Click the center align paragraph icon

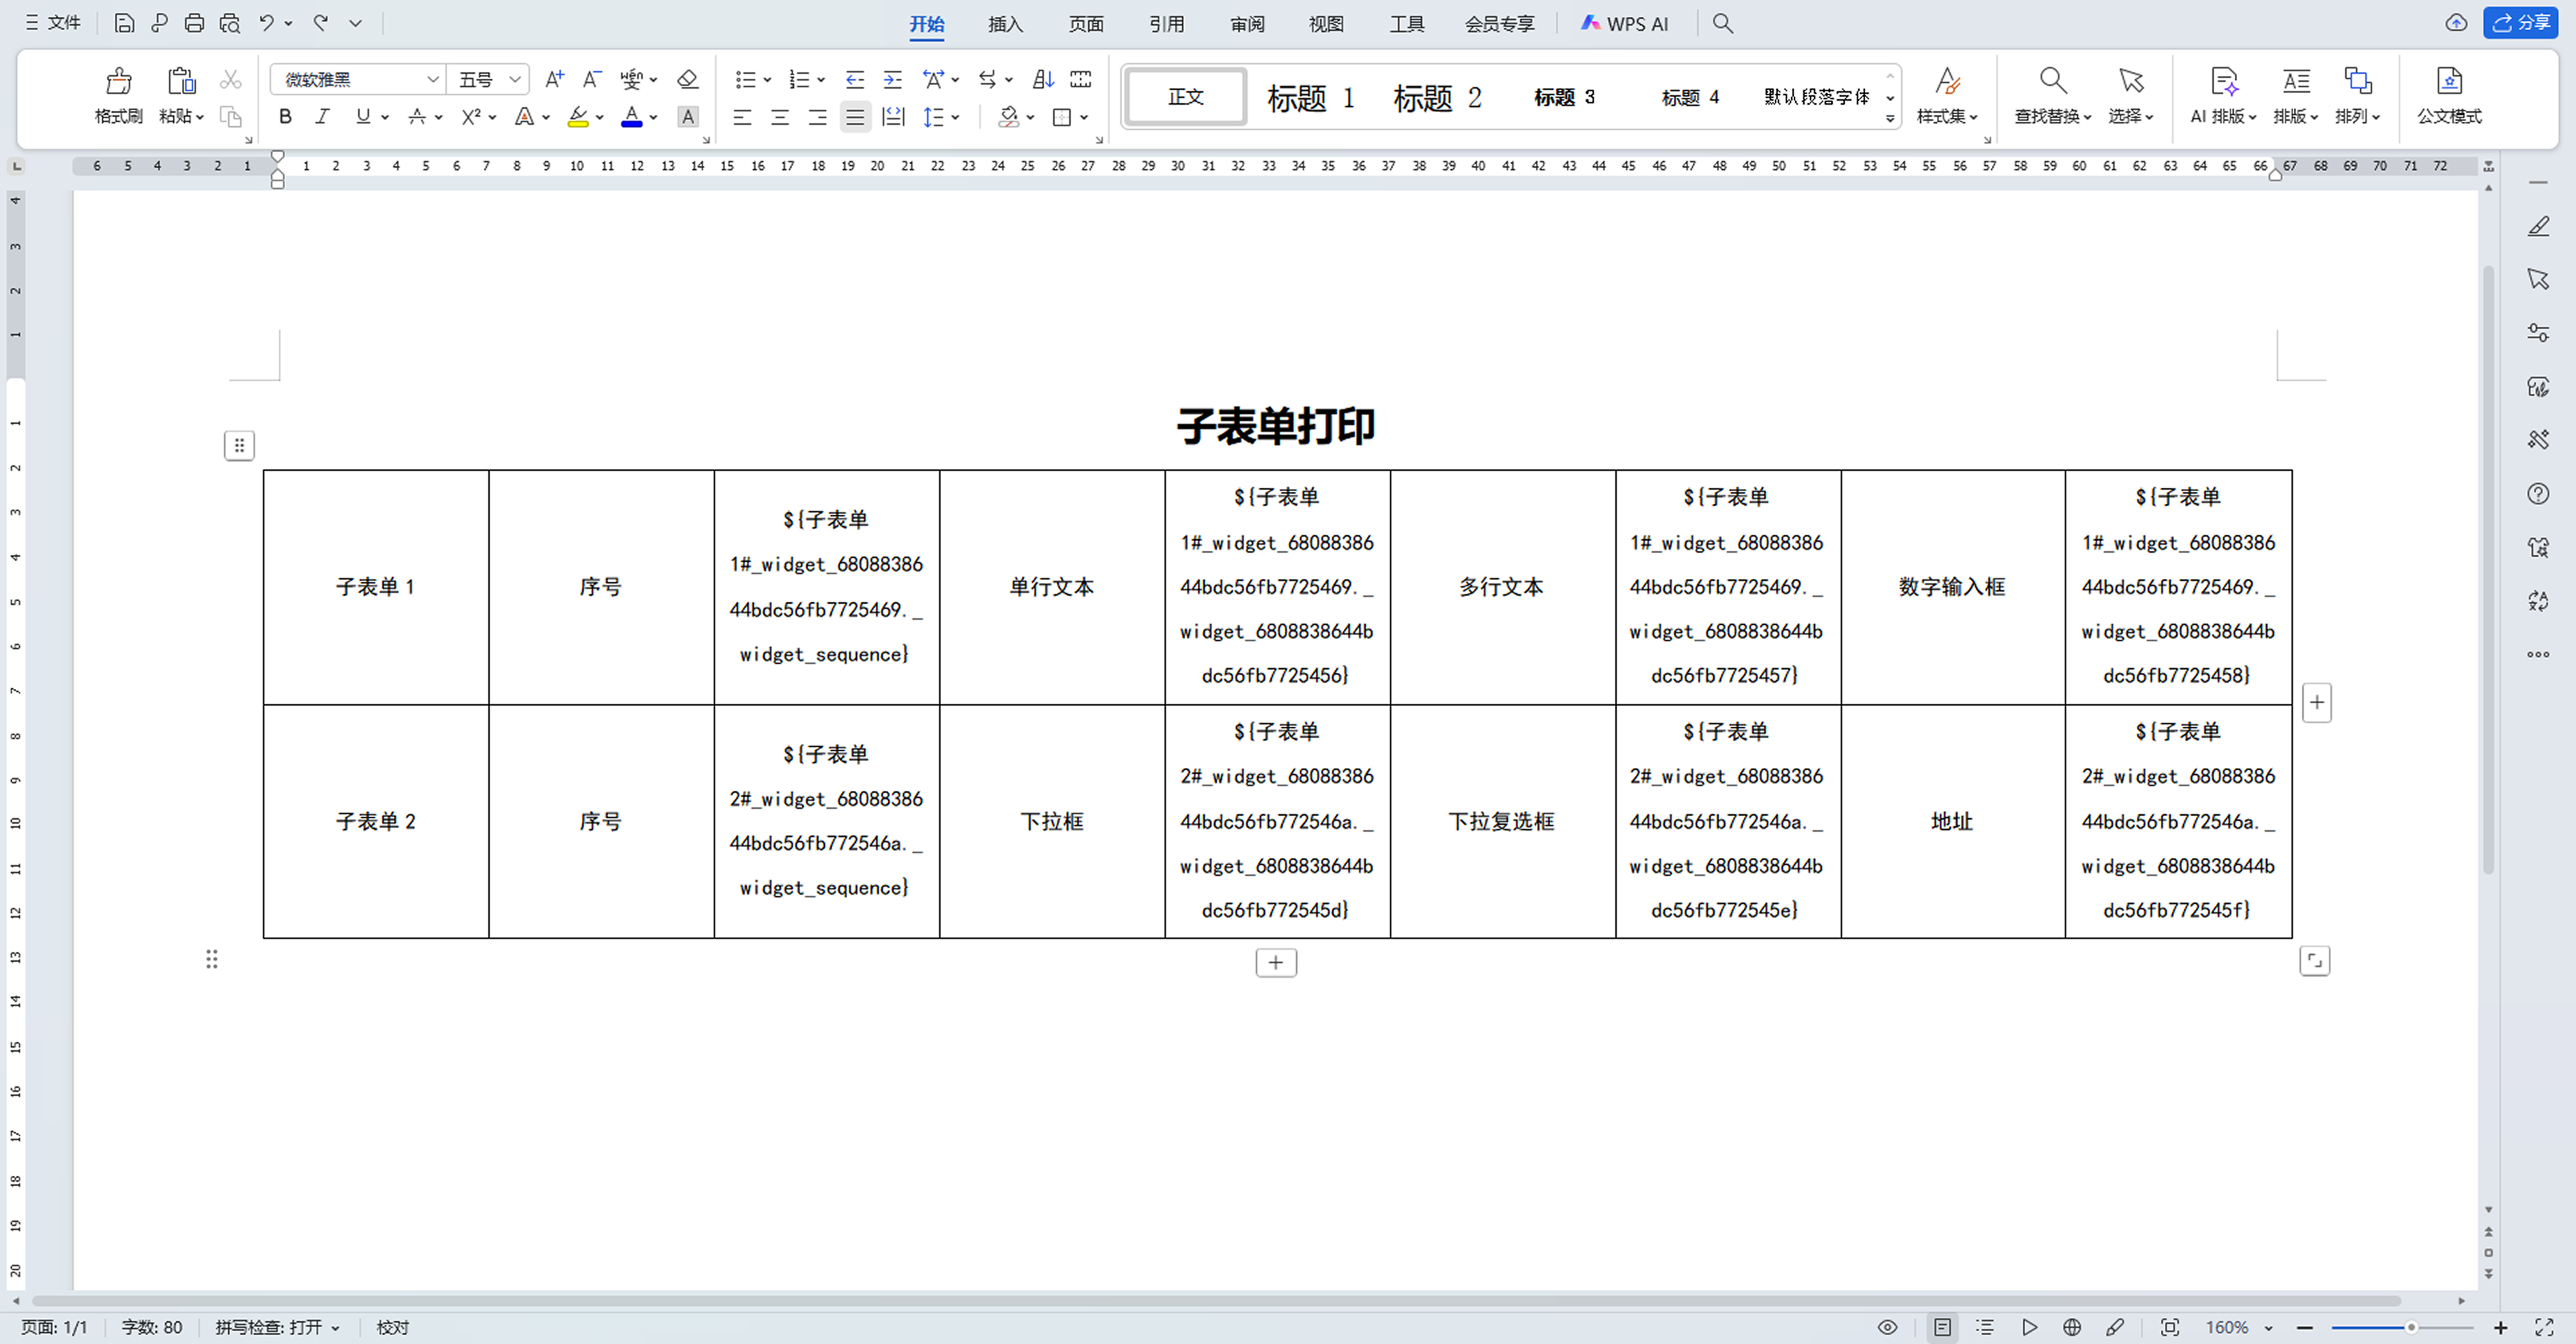(780, 117)
